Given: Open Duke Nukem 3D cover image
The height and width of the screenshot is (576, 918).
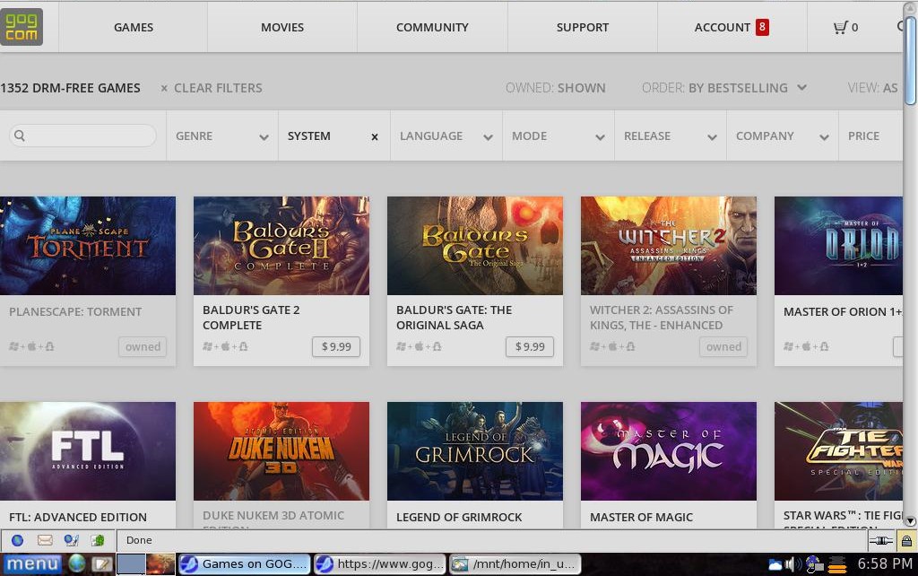Looking at the screenshot, I should click(281, 451).
